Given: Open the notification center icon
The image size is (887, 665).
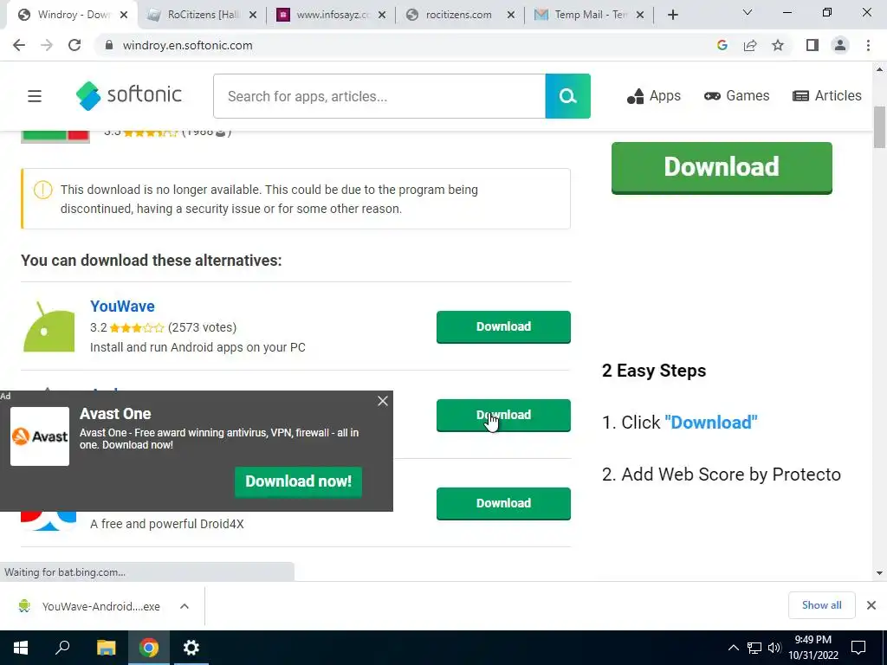Looking at the screenshot, I should tap(858, 648).
